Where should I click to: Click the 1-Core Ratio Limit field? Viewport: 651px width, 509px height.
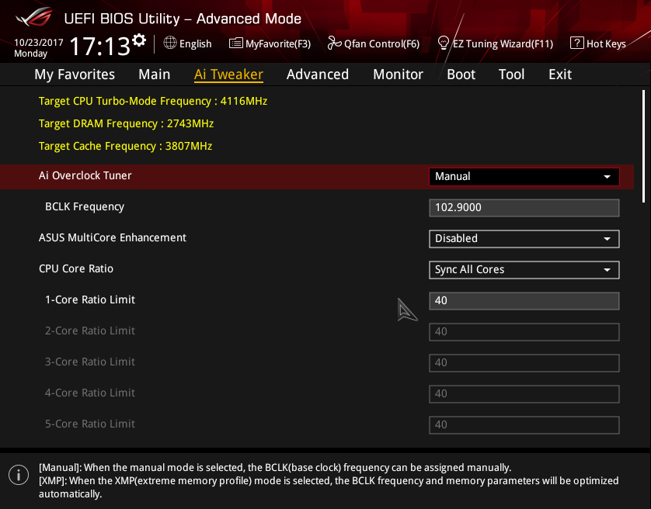(524, 301)
